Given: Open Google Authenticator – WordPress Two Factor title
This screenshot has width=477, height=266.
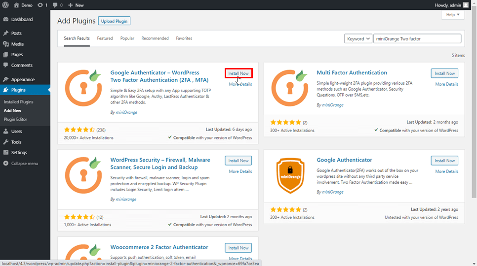Looking at the screenshot, I should click(159, 76).
